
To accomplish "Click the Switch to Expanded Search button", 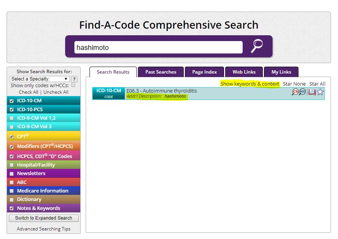I will [x=44, y=218].
